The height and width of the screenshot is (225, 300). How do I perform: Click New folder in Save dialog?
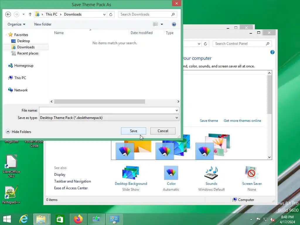point(43,24)
